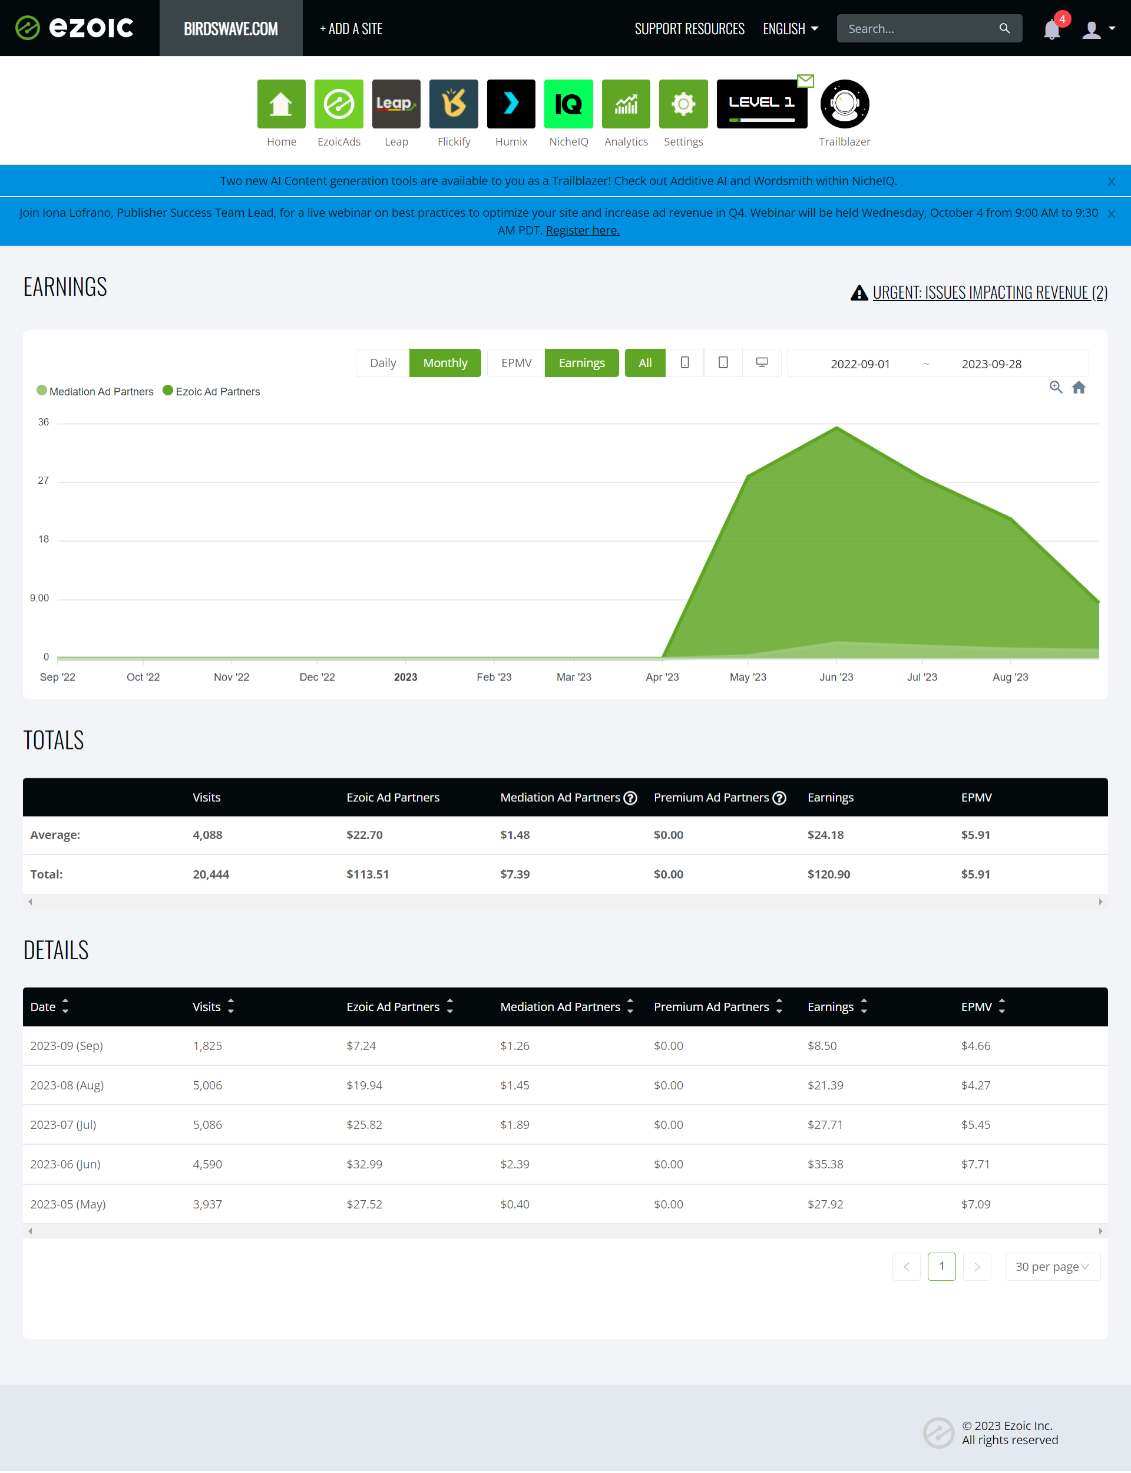Click the Ezoic logo

75,28
